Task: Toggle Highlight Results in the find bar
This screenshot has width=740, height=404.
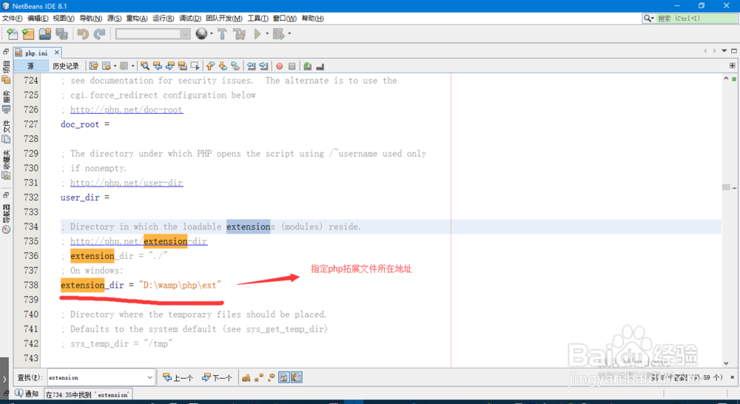Action: 283,377
